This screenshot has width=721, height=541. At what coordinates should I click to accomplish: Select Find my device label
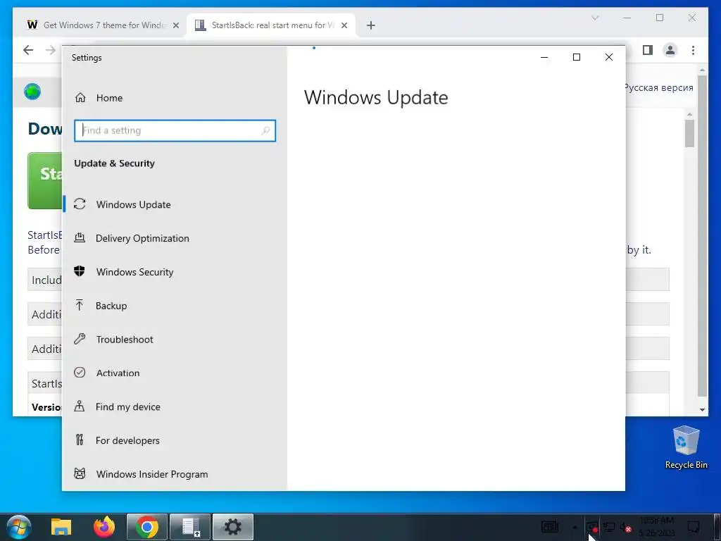click(x=128, y=406)
